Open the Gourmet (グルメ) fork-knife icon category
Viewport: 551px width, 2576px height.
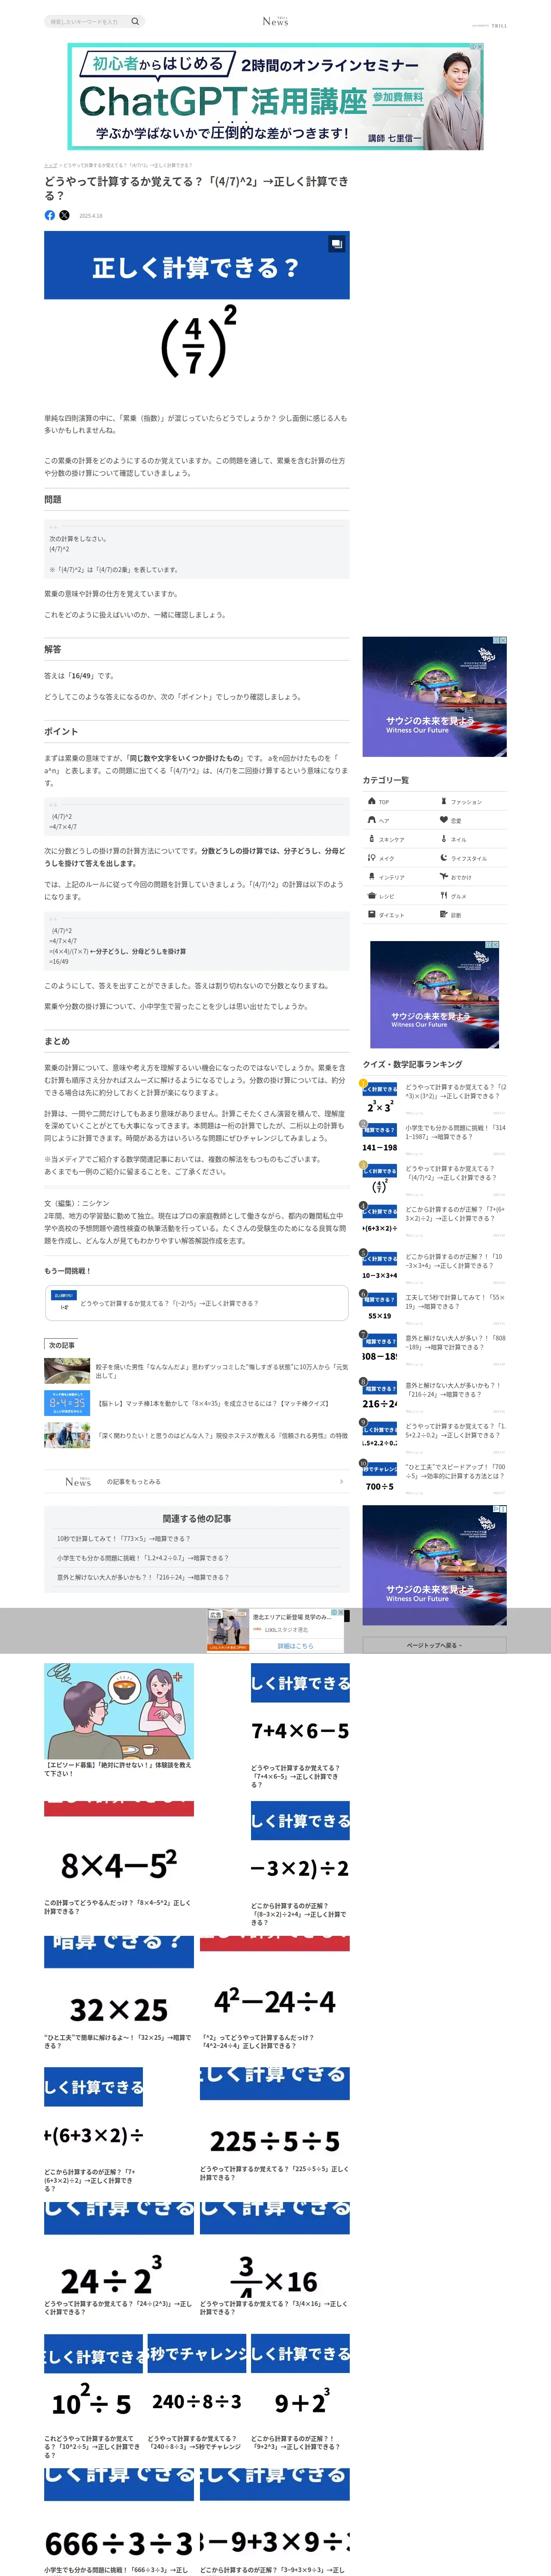(x=444, y=896)
